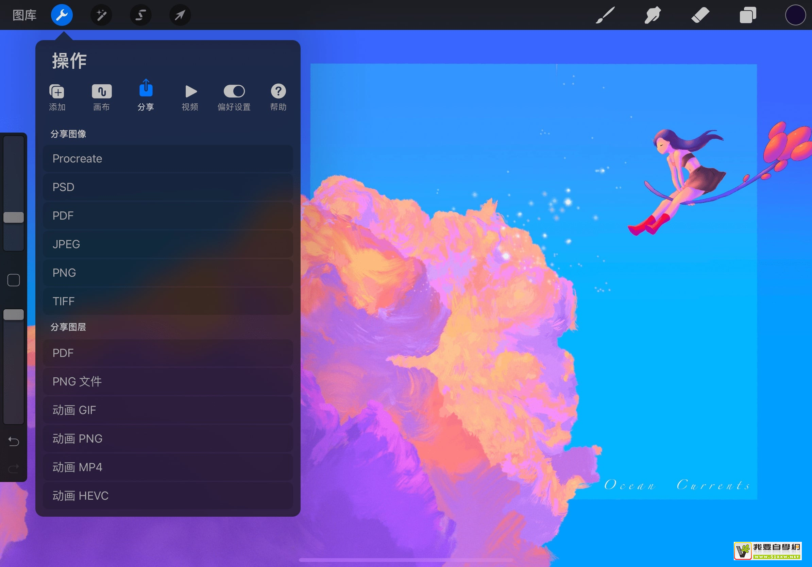Screen dimensions: 812x567
Task: Select the Eraser tool
Action: click(x=700, y=15)
